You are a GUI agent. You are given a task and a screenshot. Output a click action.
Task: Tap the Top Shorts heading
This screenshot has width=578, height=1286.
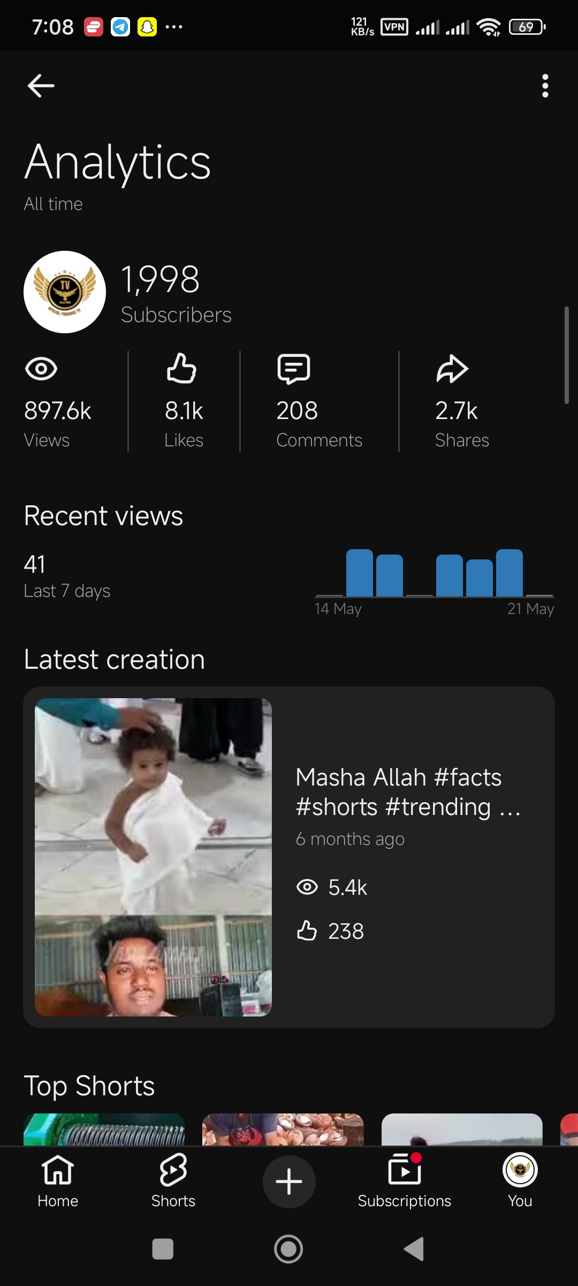[x=89, y=1086]
